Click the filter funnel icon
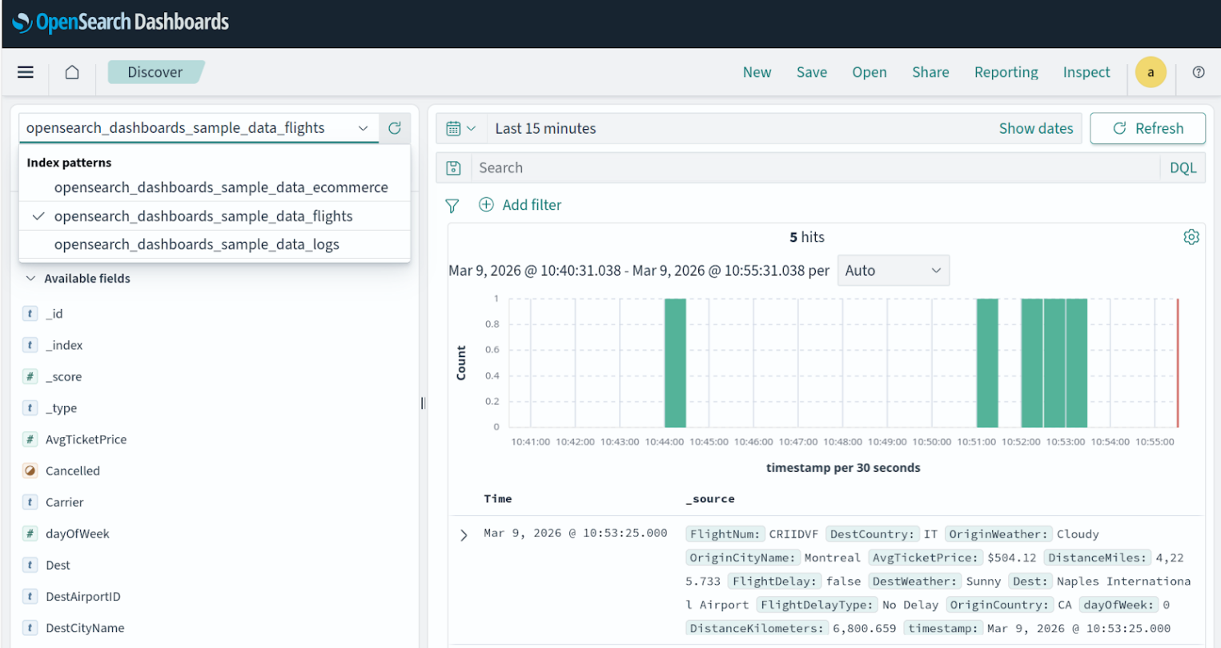Viewport: 1221px width, 648px height. coord(452,205)
